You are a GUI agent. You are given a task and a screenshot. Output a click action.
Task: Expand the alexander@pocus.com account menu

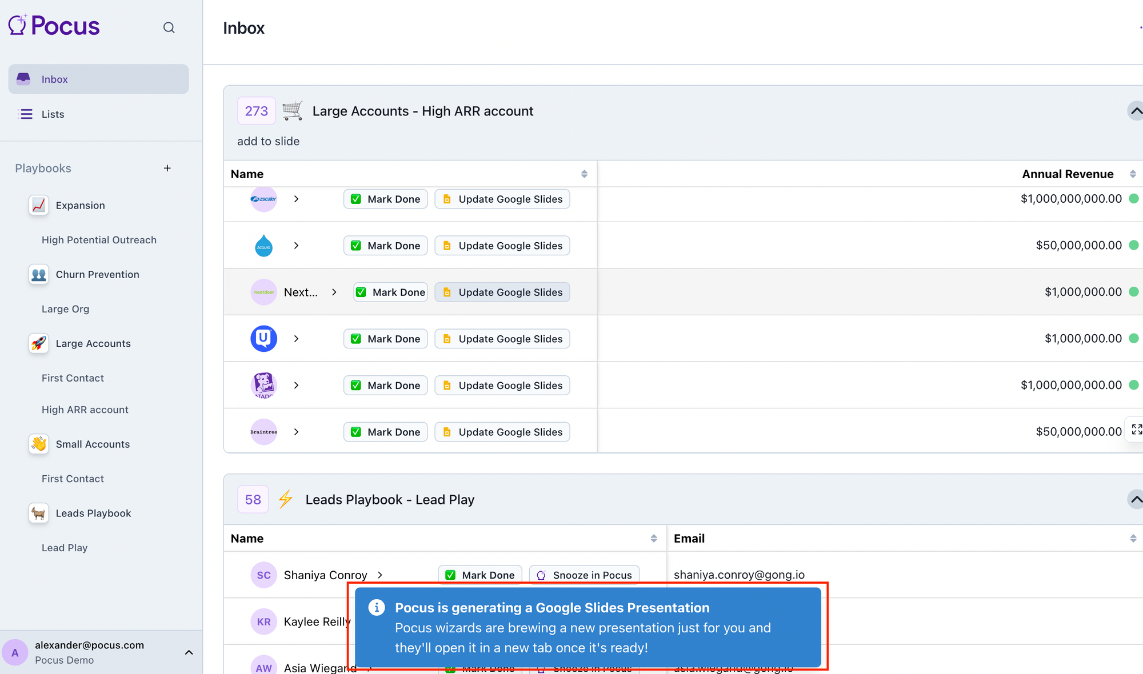(x=189, y=652)
